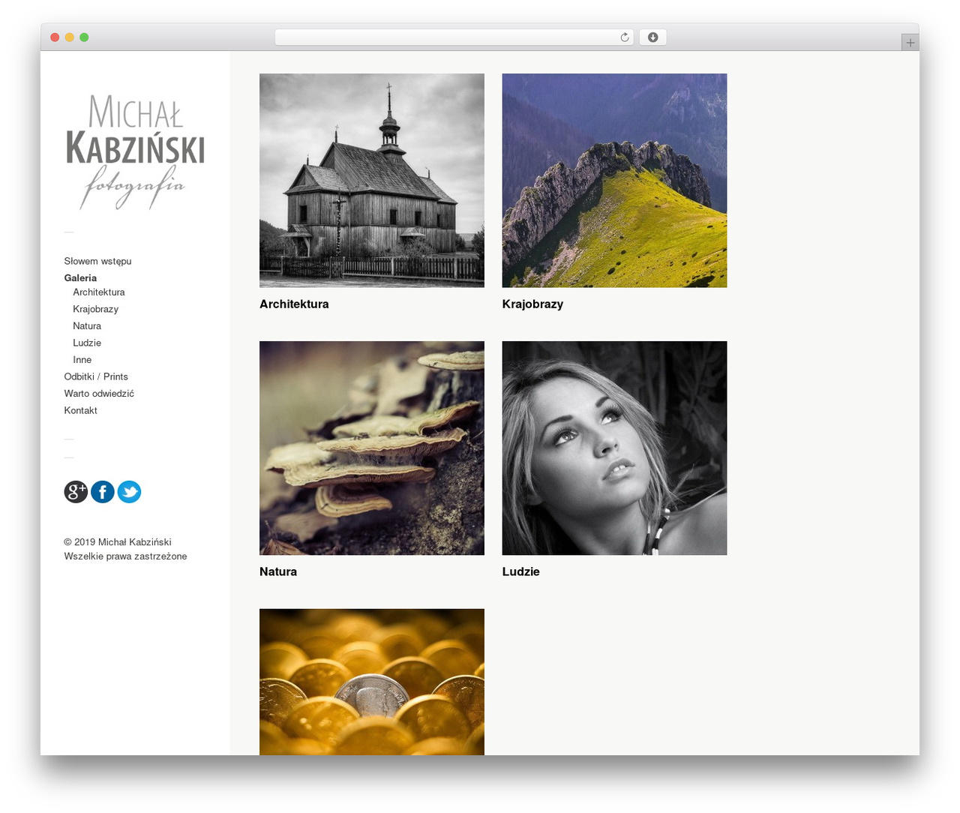Open the green mountain Krajobrazy thumbnail
960x813 pixels.
[614, 180]
